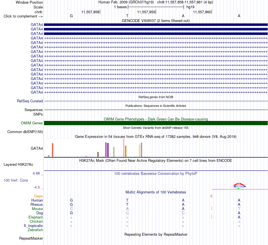Click base A in the Elephant alignment row
Viewport: 268px width, 245px height.
(239, 217)
